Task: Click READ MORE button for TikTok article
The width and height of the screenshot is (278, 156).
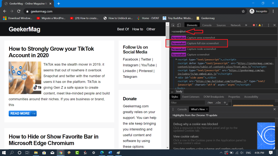Action: click(23, 113)
